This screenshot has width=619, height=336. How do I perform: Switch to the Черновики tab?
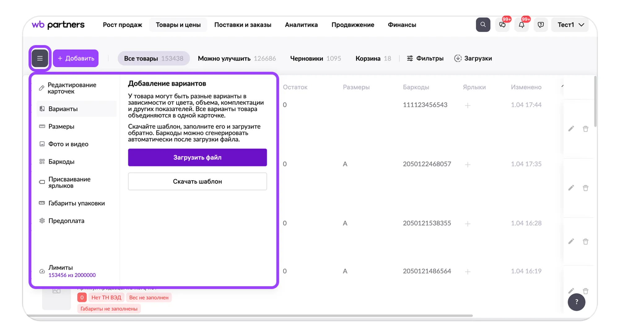(x=315, y=58)
